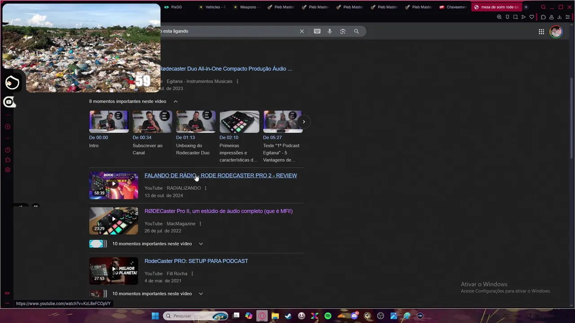Open the sidebar extensions cube icon
The height and width of the screenshot is (323, 575).
tap(8, 160)
